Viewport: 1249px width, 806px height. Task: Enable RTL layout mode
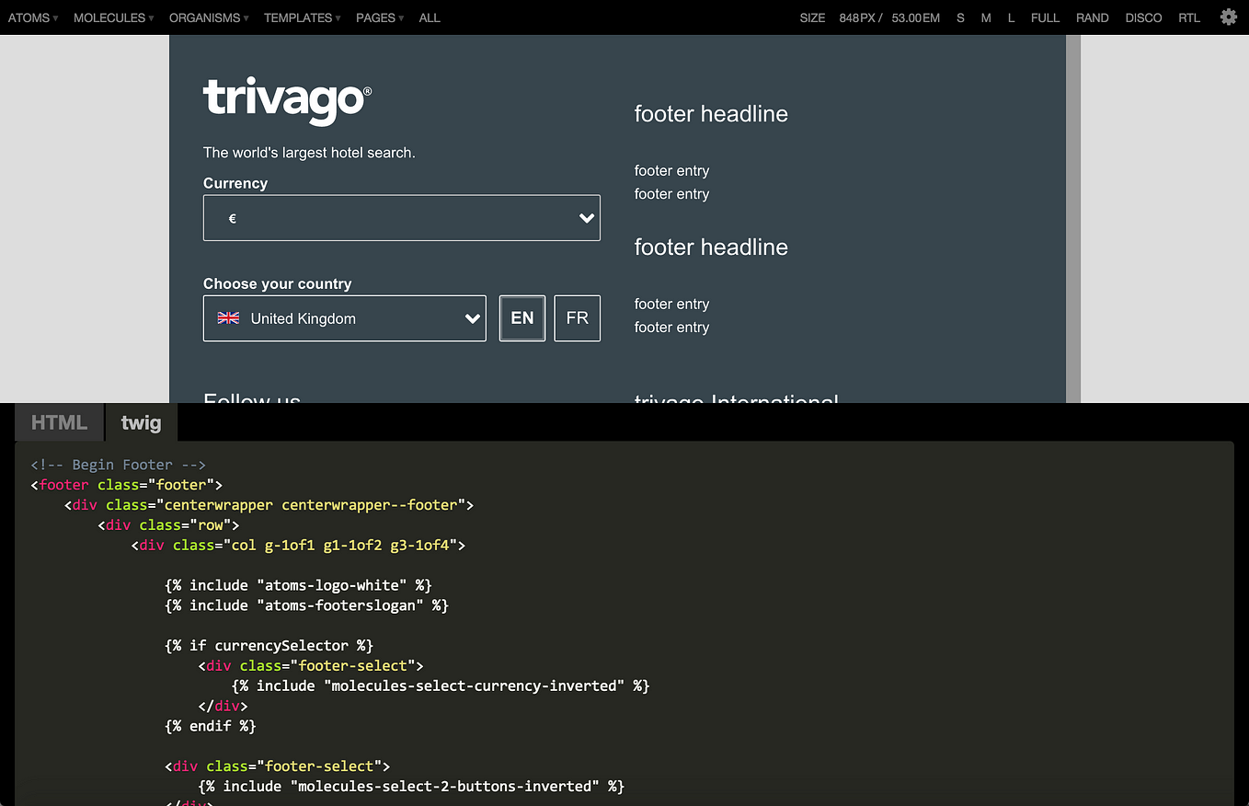pyautogui.click(x=1189, y=17)
